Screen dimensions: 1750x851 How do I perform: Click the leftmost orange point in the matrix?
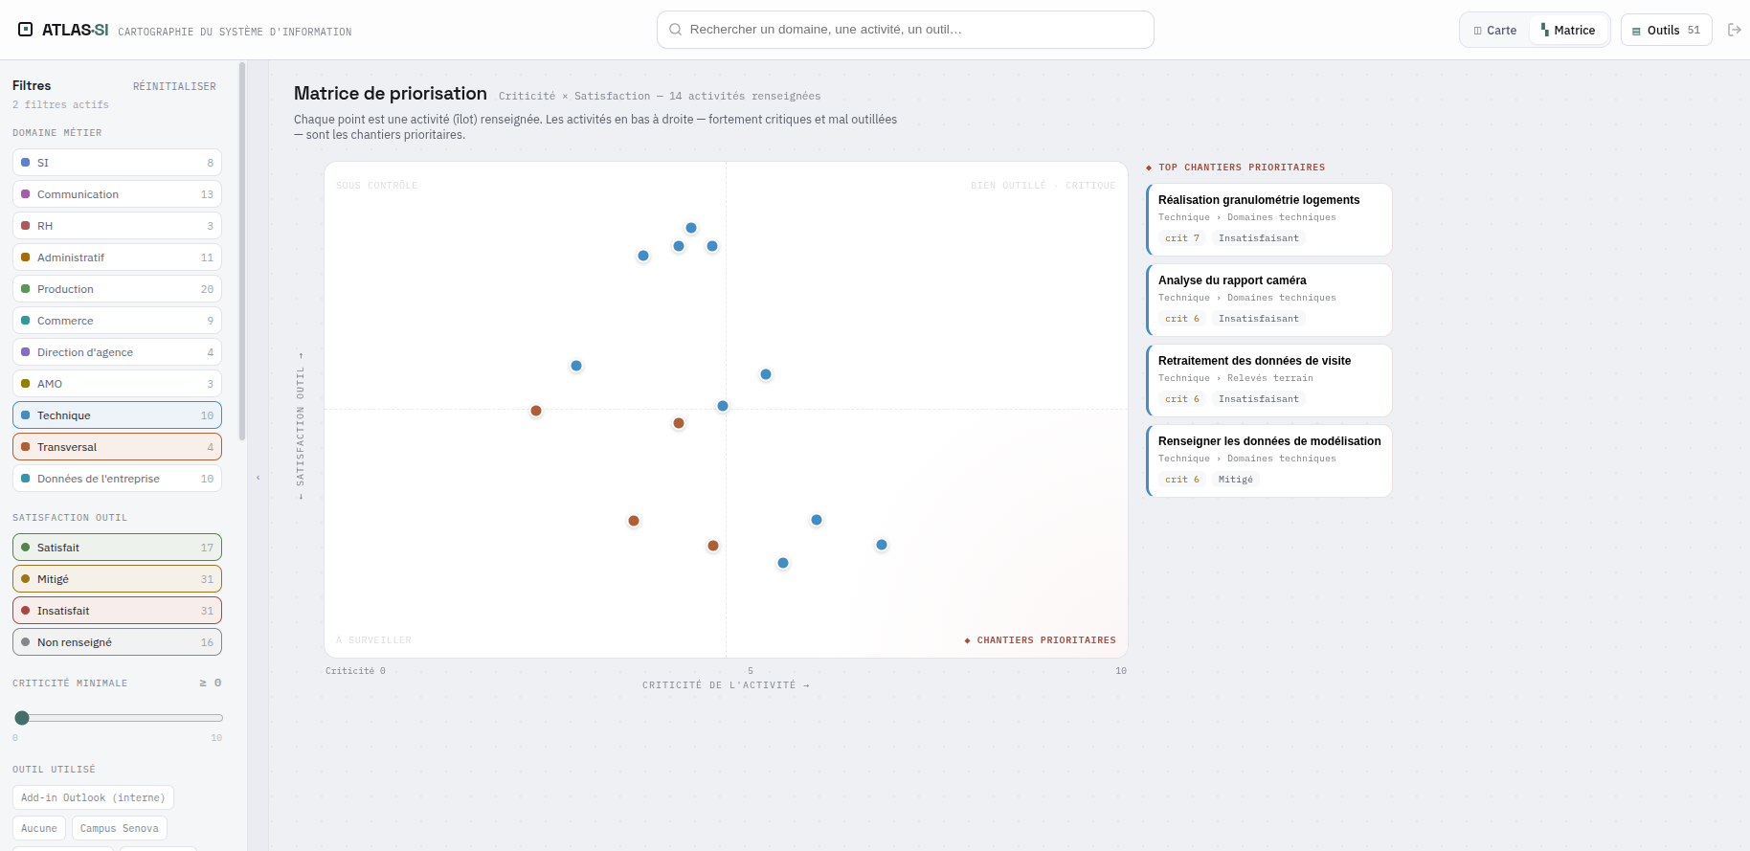pyautogui.click(x=536, y=411)
